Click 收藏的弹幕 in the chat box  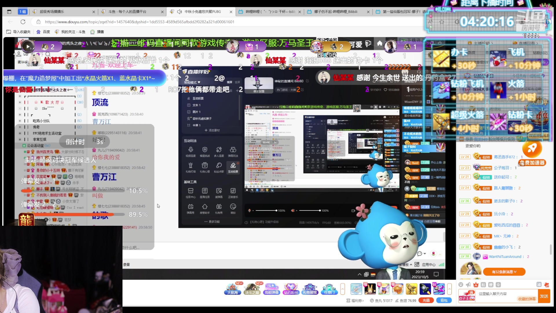[526, 299]
